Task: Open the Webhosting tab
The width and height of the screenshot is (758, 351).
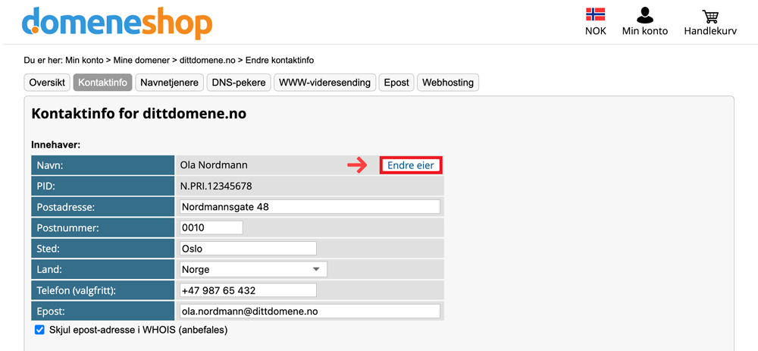Action: click(x=448, y=82)
